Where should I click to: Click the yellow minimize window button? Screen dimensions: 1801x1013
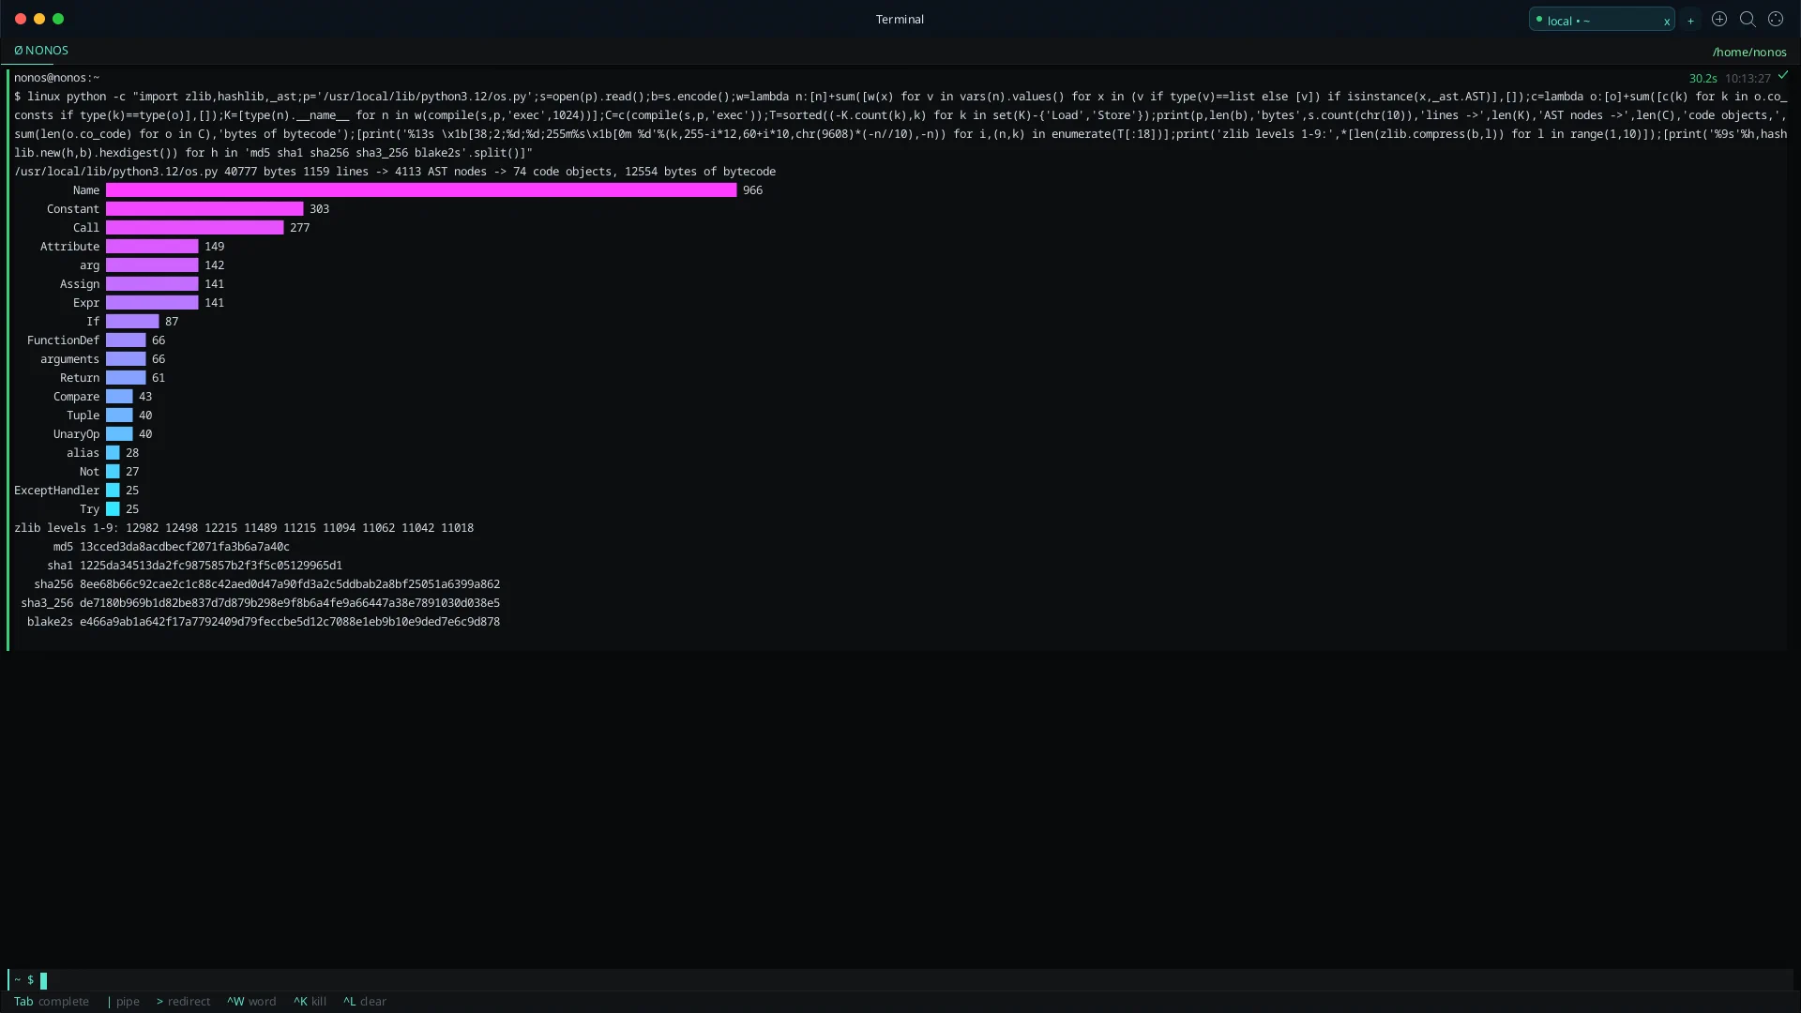(39, 19)
